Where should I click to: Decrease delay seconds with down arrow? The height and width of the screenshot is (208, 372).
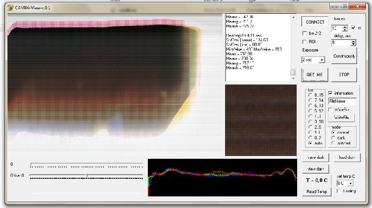tap(353, 44)
